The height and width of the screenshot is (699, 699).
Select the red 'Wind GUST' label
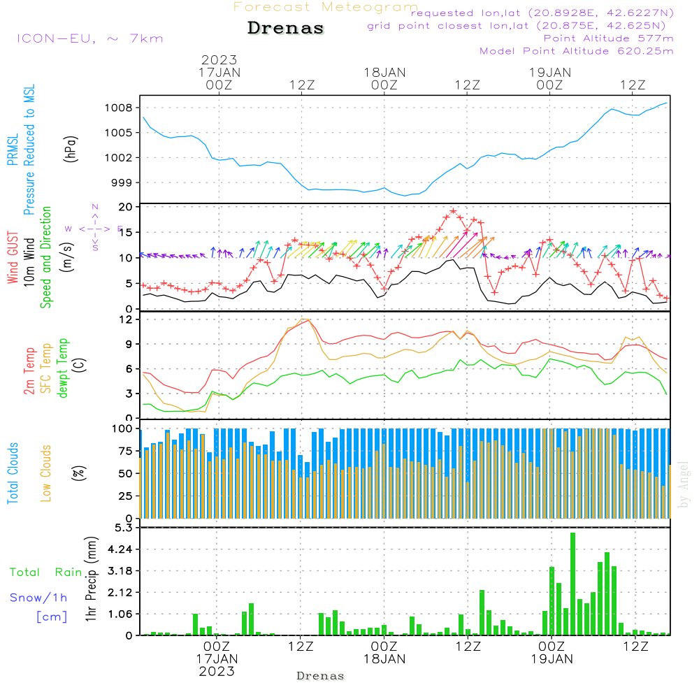pos(13,257)
